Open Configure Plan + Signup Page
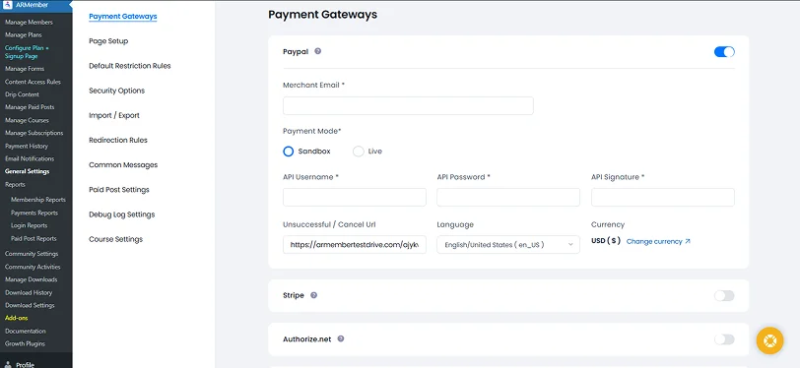Viewport: 800px width, 368px height. point(27,52)
